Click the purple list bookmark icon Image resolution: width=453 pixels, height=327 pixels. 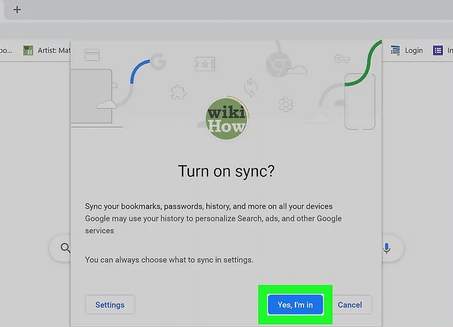(x=437, y=50)
